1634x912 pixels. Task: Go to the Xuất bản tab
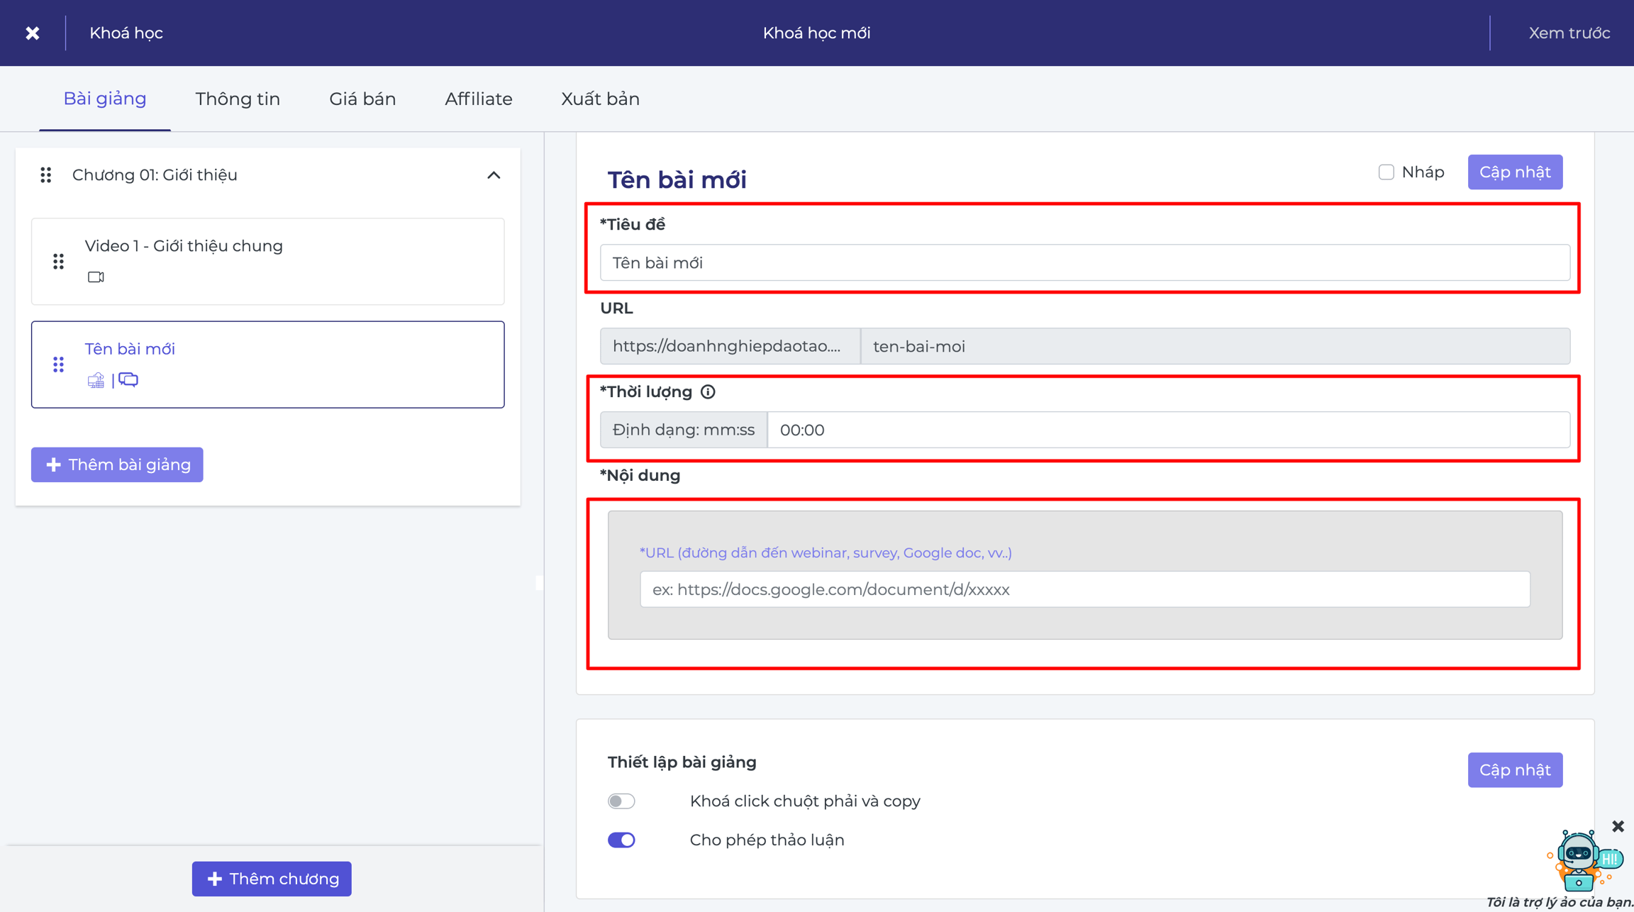[x=600, y=99]
